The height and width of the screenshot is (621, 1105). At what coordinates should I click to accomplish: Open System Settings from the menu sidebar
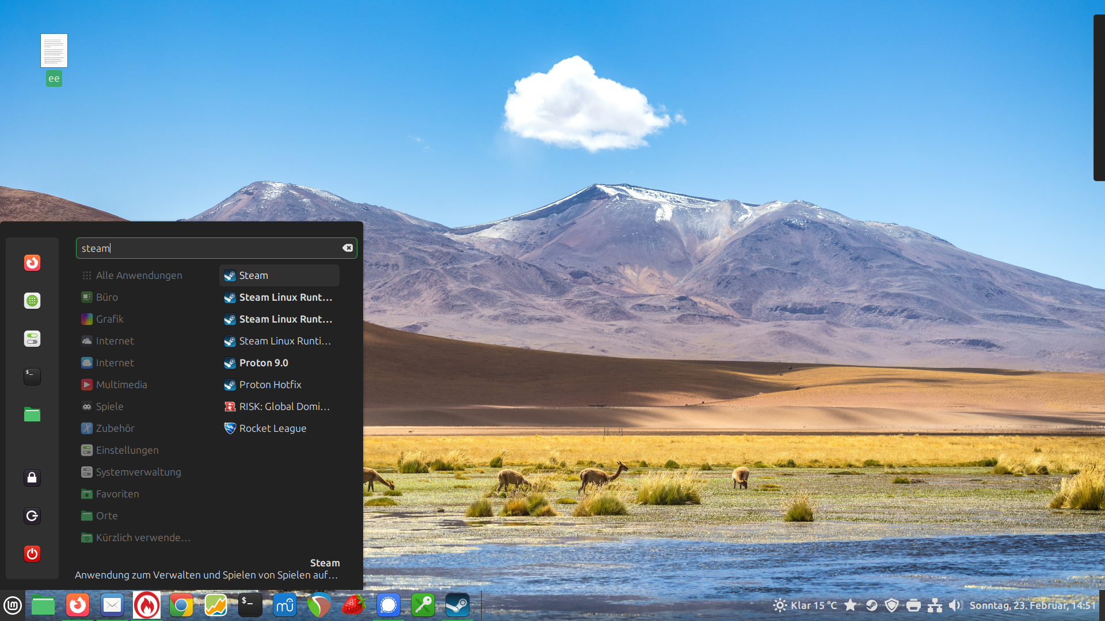[32, 339]
